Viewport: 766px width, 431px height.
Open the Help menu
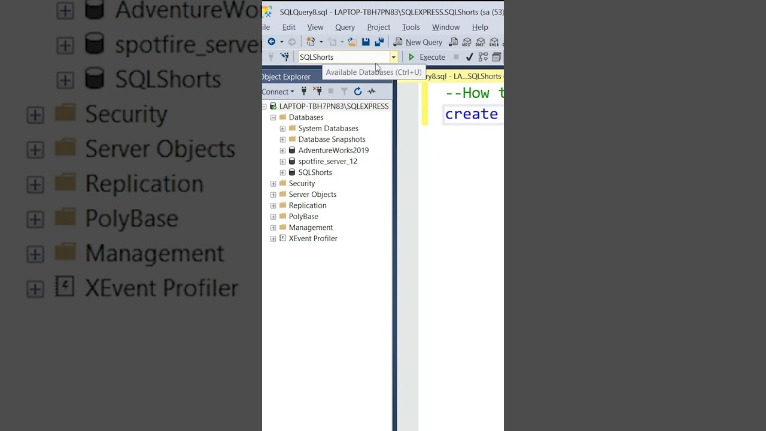pyautogui.click(x=480, y=27)
